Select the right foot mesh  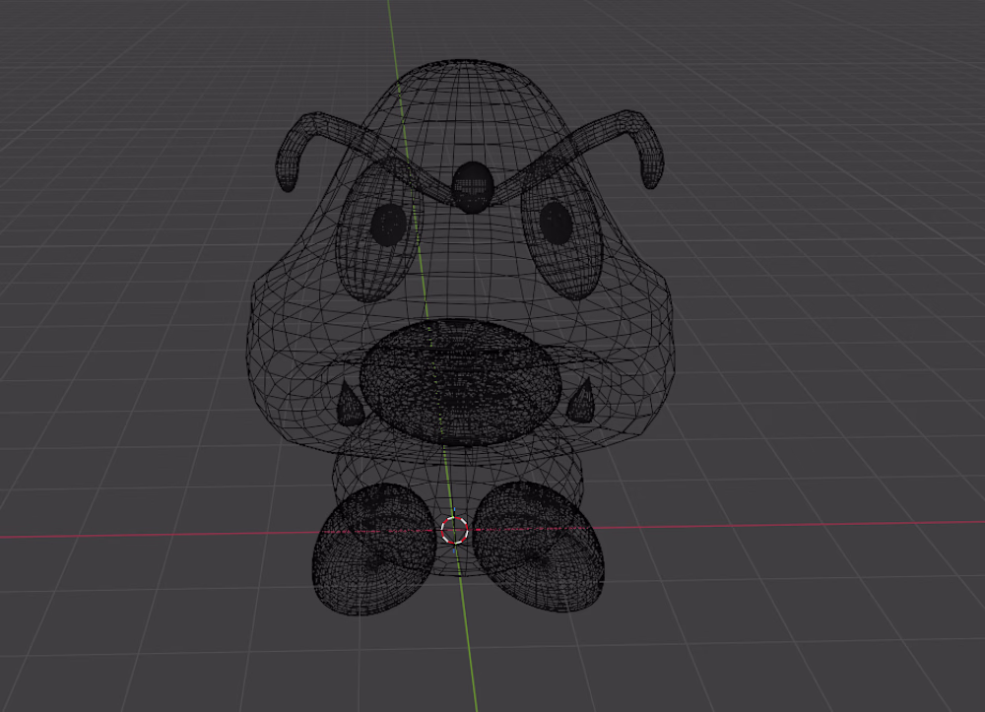(539, 547)
